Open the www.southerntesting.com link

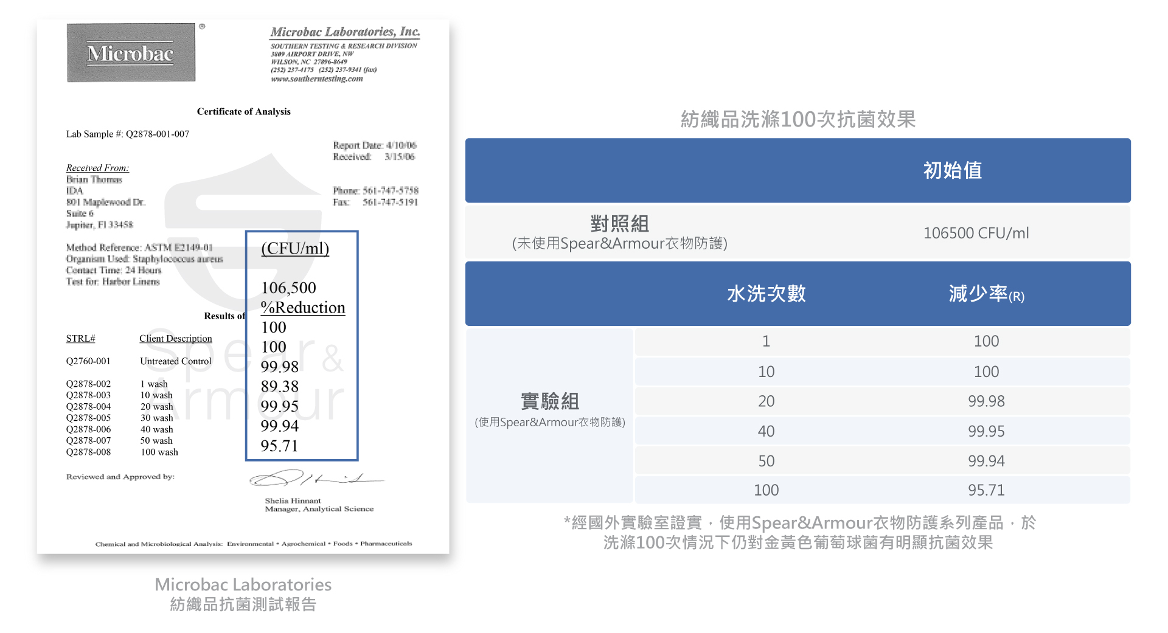point(316,78)
